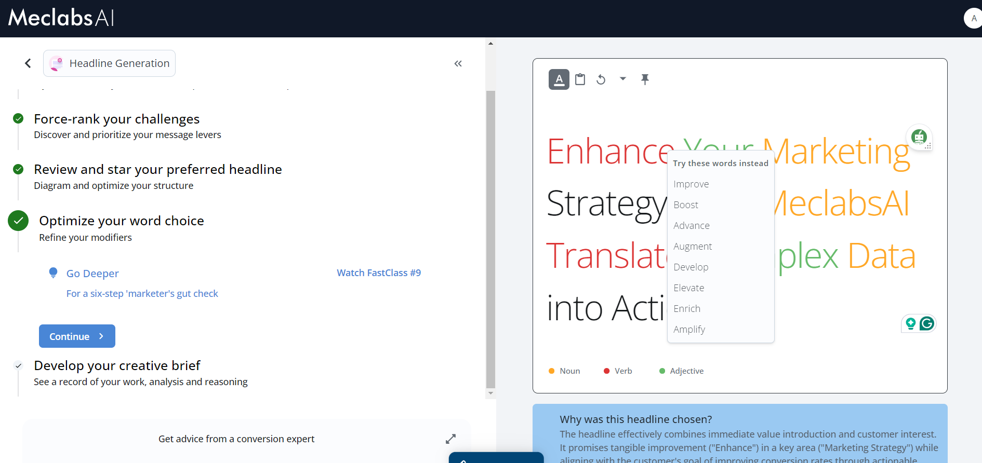
Task: Click 'Get advice from a conversion expert'
Action: tap(236, 439)
